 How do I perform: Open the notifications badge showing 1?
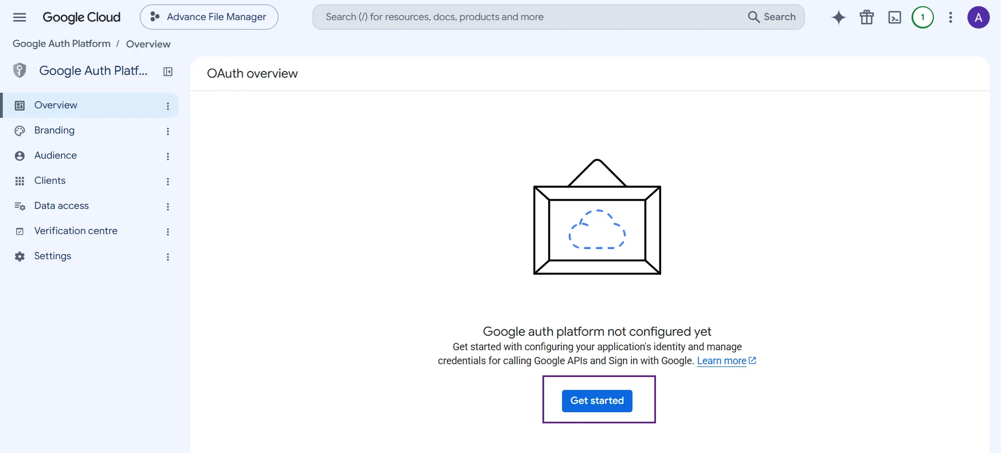(x=923, y=17)
